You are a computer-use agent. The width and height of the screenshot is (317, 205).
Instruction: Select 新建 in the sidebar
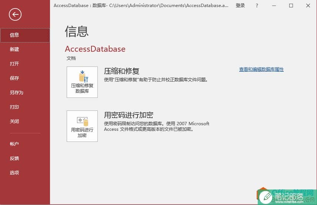25,49
